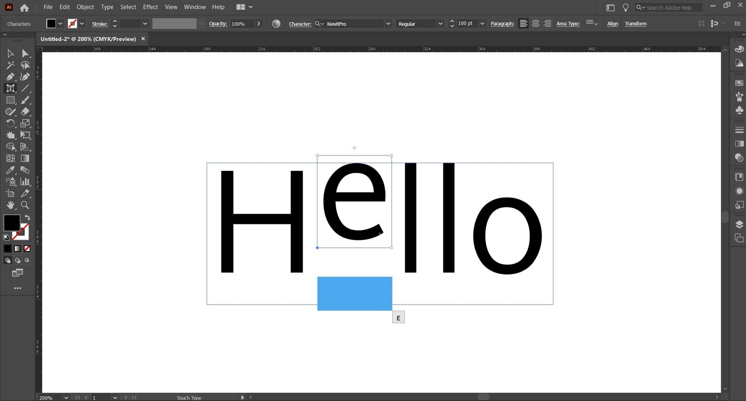Image resolution: width=746 pixels, height=401 pixels.
Task: Select the Artboard tool
Action: coord(10,193)
